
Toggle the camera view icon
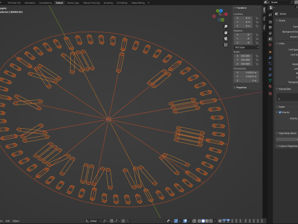(x=226, y=39)
